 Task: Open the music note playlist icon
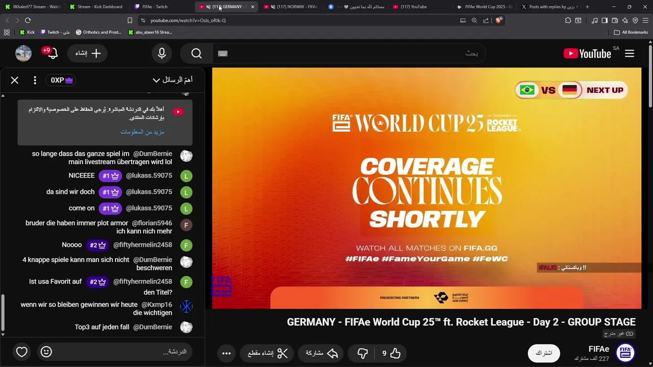[594, 20]
